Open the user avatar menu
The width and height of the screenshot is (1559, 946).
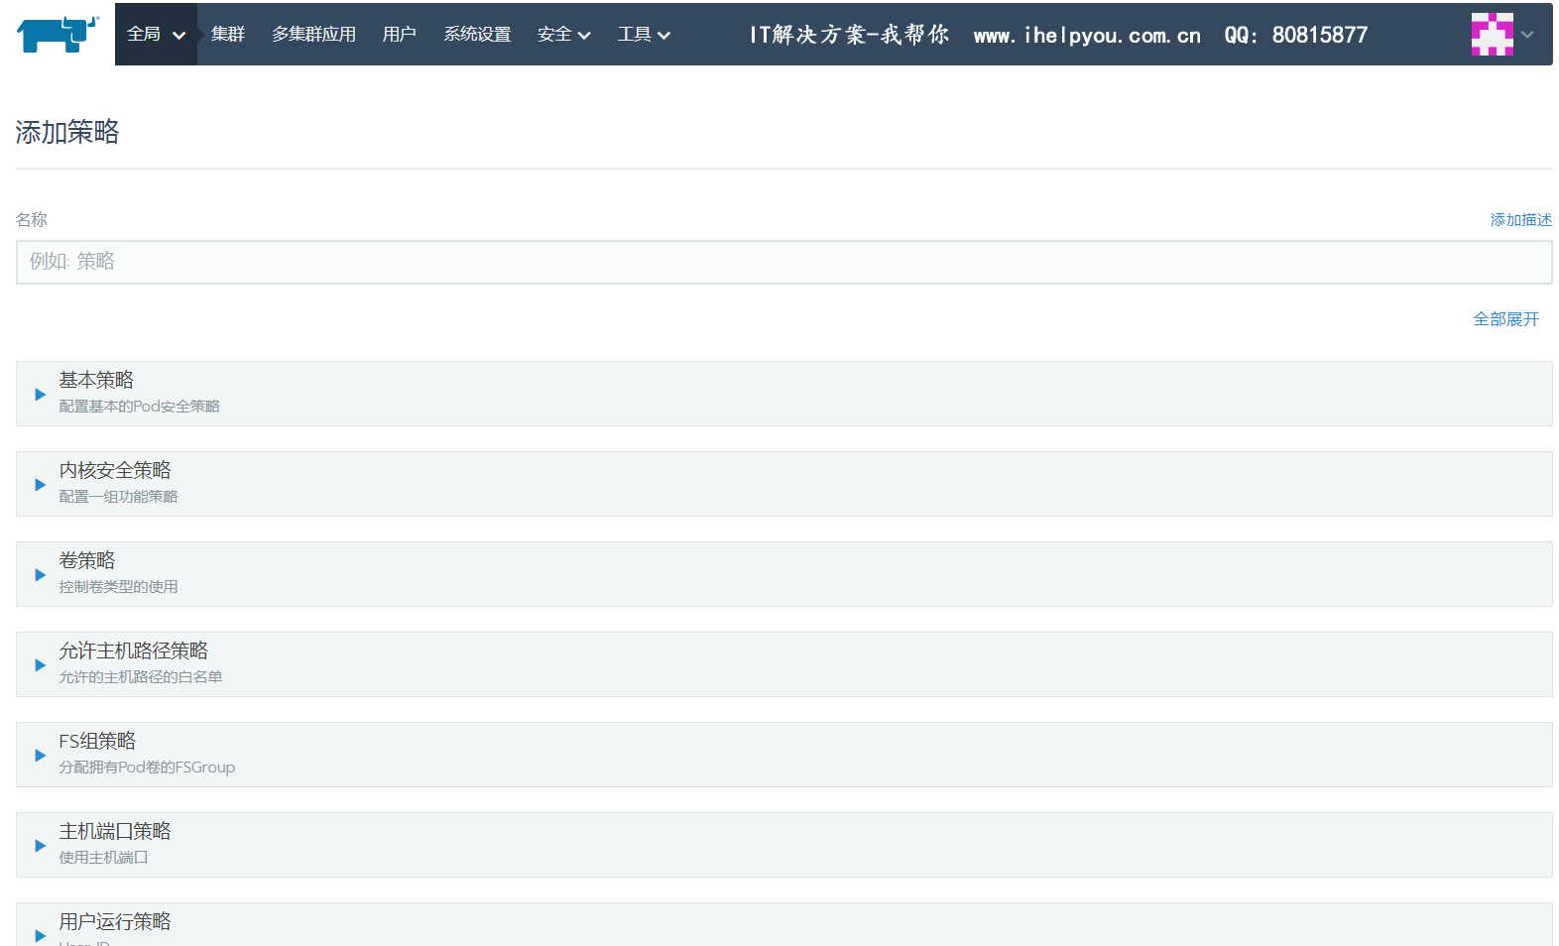pos(1492,34)
